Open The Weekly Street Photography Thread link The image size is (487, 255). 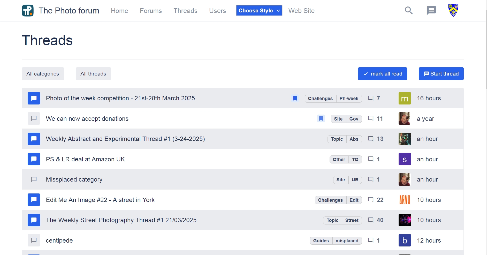tap(121, 220)
